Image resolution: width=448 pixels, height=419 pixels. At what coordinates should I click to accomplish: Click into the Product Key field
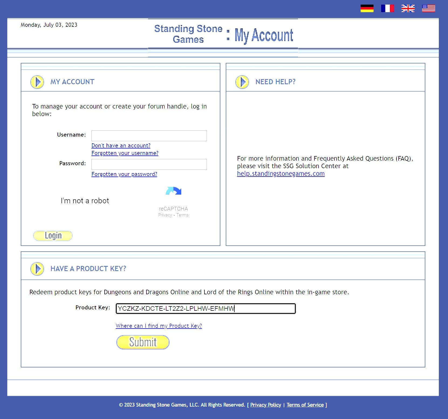206,309
